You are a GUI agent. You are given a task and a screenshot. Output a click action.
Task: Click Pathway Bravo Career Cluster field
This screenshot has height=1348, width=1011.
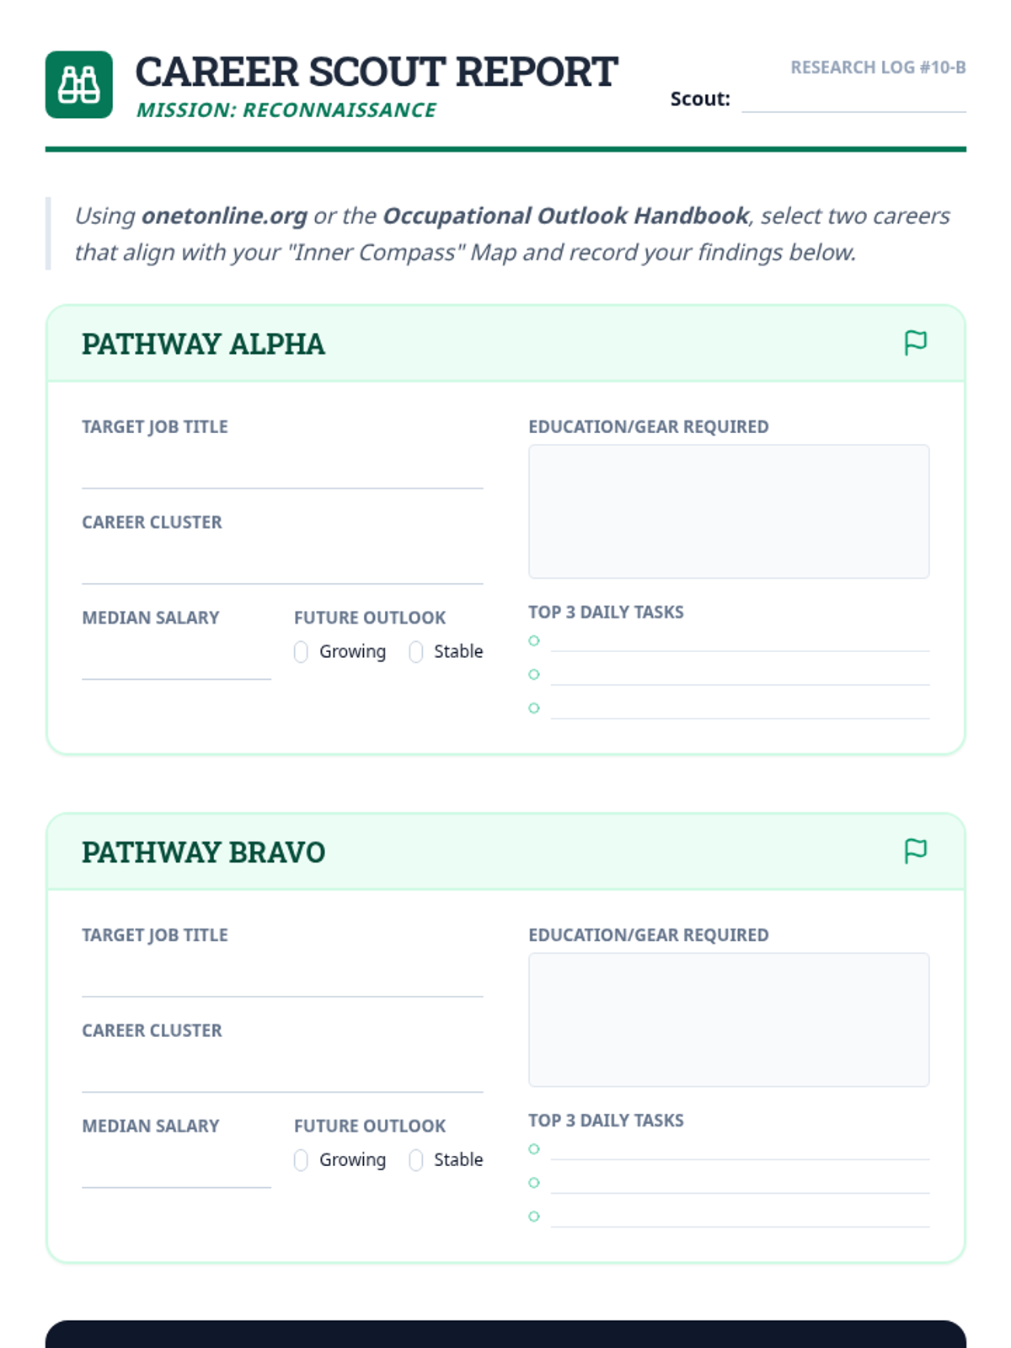coord(282,1073)
